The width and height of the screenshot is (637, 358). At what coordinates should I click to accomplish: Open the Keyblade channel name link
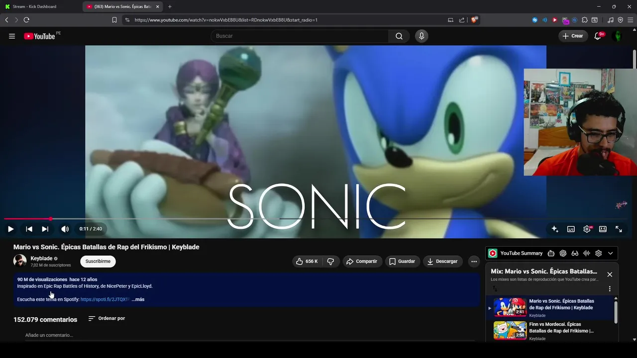[x=41, y=259]
